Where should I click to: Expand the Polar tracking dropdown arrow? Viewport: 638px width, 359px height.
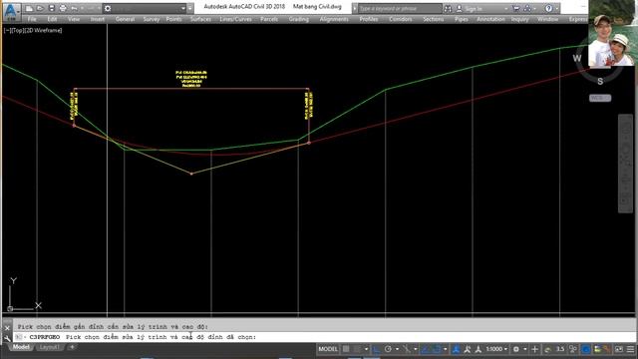397,349
